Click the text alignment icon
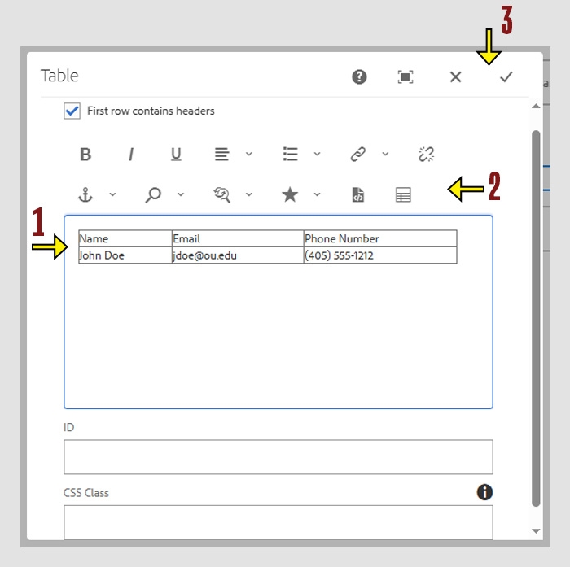570x567 pixels. click(x=221, y=155)
